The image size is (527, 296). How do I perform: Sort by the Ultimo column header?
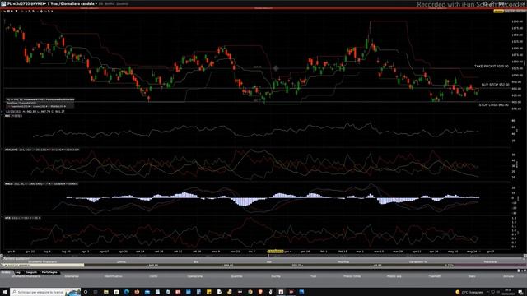coord(121,261)
